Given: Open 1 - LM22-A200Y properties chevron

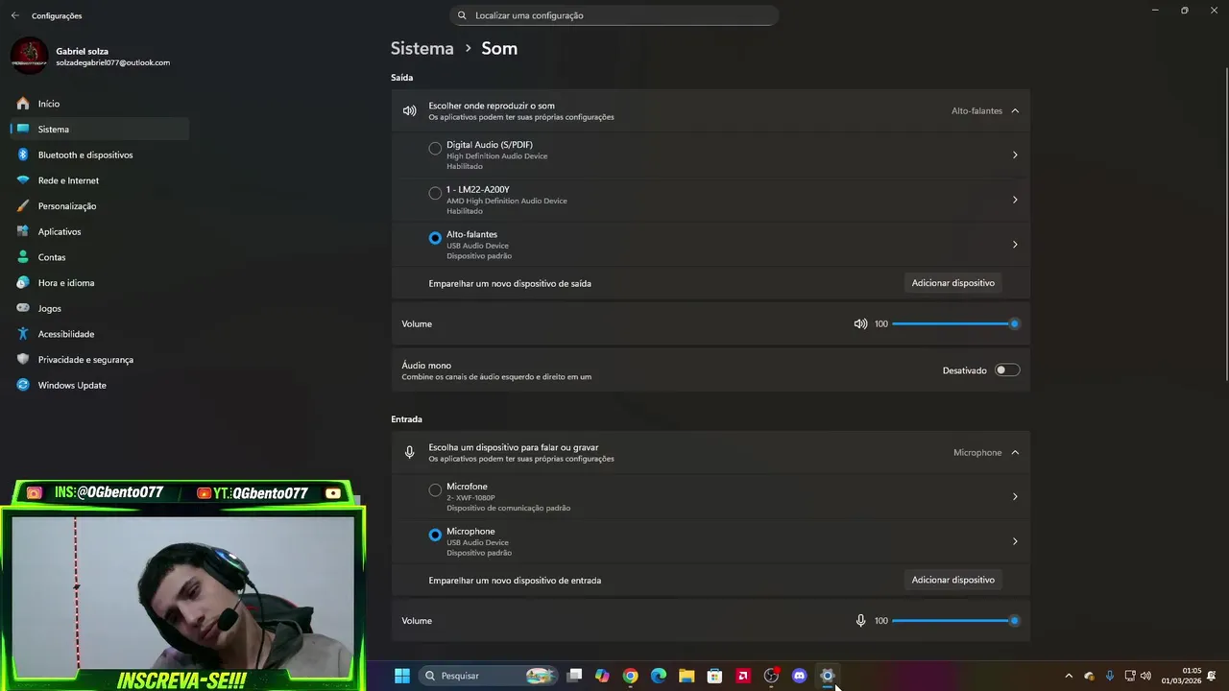Looking at the screenshot, I should click(x=1015, y=200).
